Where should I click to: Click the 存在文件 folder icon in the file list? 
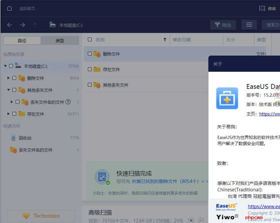[97, 69]
